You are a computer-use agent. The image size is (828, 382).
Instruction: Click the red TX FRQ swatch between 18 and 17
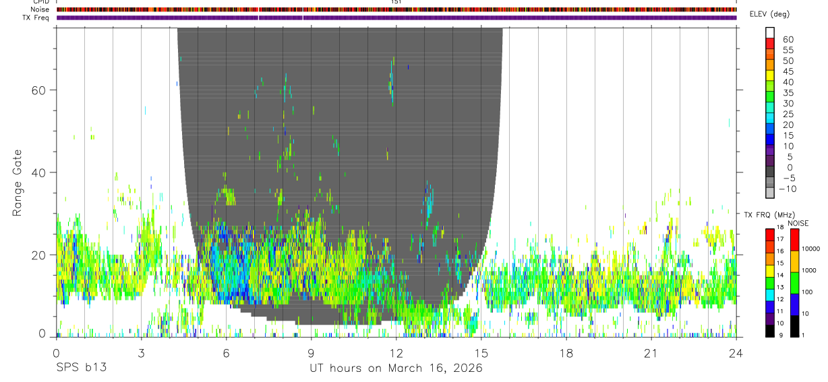(x=770, y=234)
